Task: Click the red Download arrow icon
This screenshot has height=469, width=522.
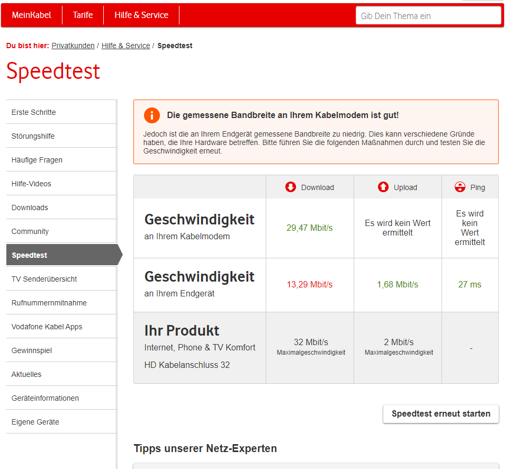Action: (x=290, y=187)
